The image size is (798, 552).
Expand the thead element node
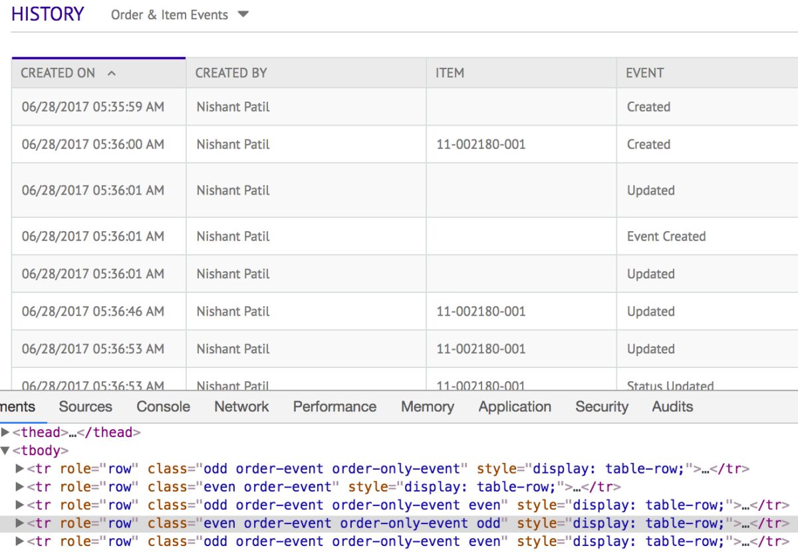pyautogui.click(x=5, y=432)
